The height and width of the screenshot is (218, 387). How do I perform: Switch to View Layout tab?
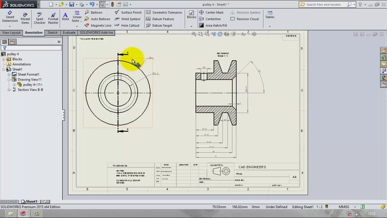pyautogui.click(x=11, y=33)
